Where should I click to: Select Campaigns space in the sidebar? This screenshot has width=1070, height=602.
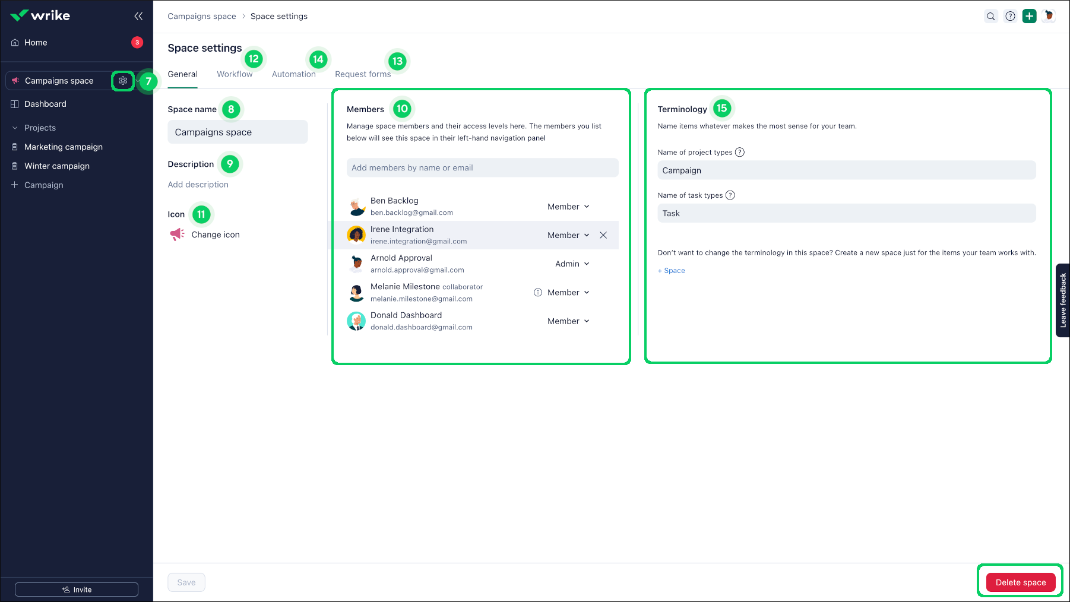point(59,81)
